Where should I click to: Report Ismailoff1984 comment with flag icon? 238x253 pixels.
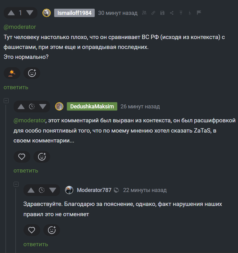pyautogui.click(x=199, y=13)
